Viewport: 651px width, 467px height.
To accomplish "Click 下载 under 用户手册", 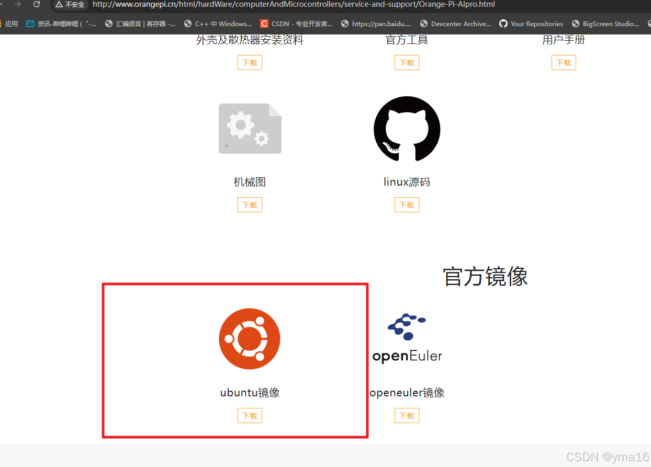I will (564, 63).
